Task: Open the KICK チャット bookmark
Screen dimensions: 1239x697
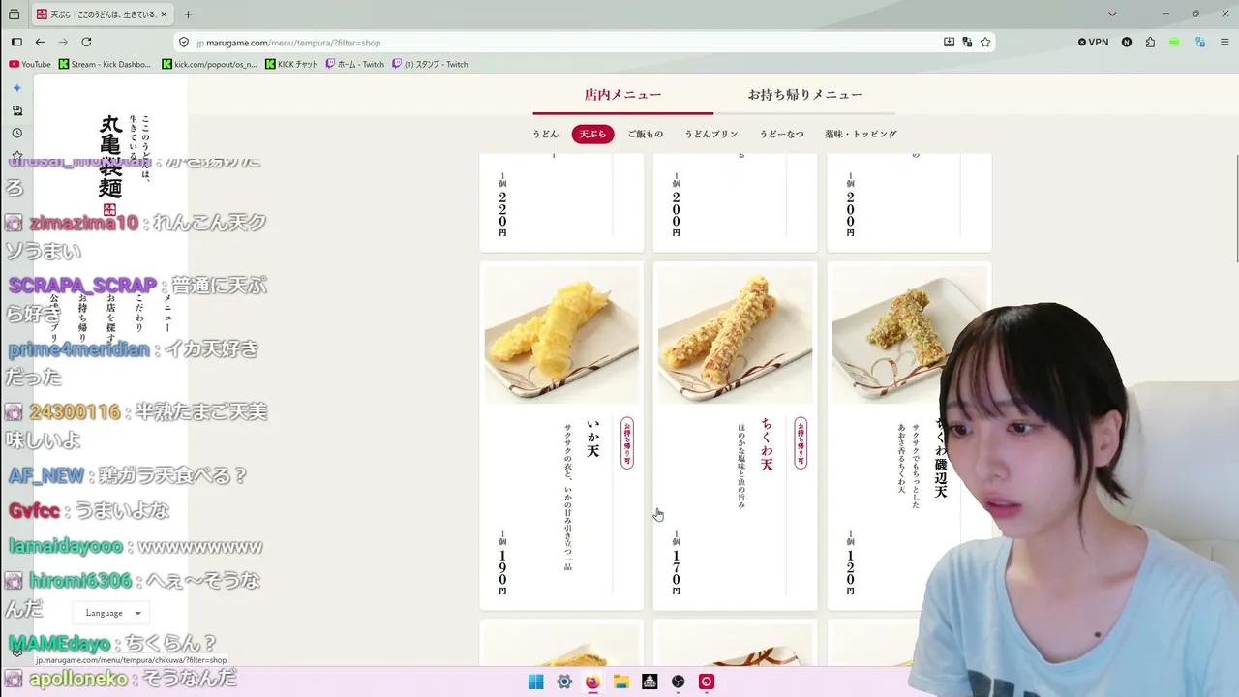Action: pyautogui.click(x=291, y=64)
